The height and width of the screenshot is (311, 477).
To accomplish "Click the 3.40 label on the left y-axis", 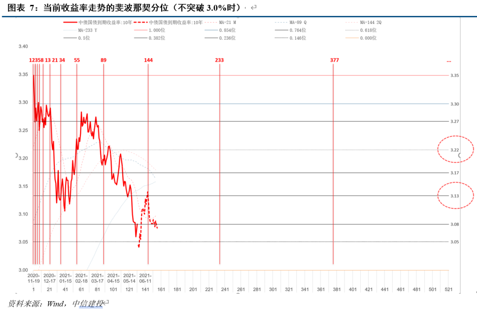I will 23,46.
